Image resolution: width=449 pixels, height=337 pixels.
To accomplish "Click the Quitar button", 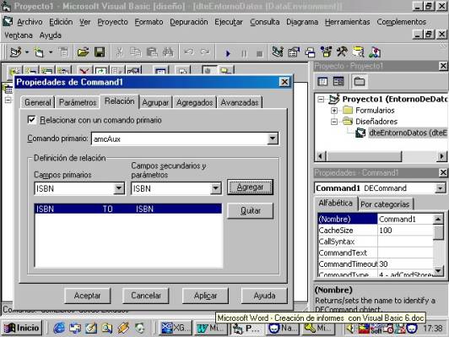I will coord(251,211).
